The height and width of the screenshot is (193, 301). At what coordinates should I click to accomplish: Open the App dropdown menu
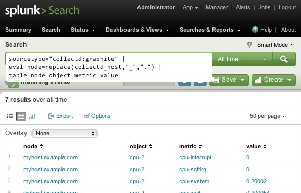coord(190,7)
